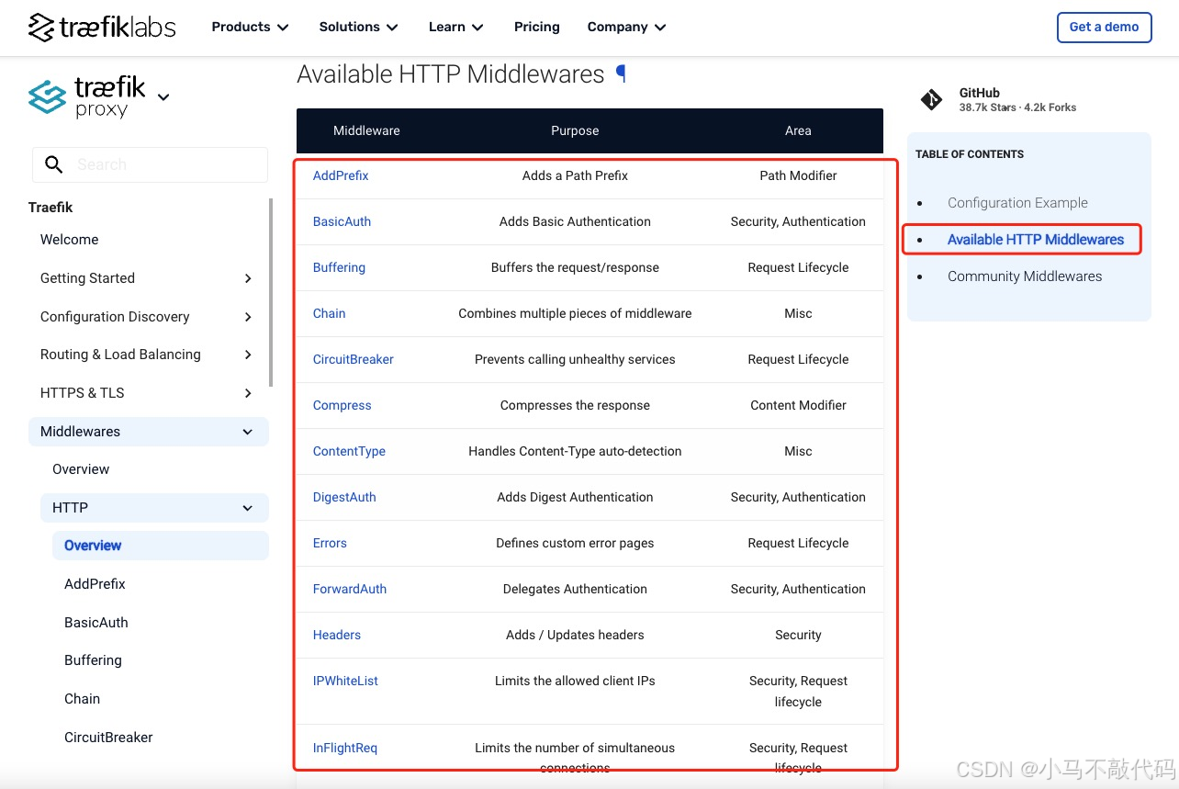Click the 'Adds a Path Prefix' cell

click(575, 175)
